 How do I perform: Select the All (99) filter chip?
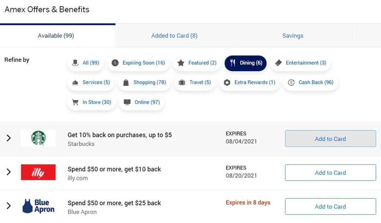click(86, 63)
